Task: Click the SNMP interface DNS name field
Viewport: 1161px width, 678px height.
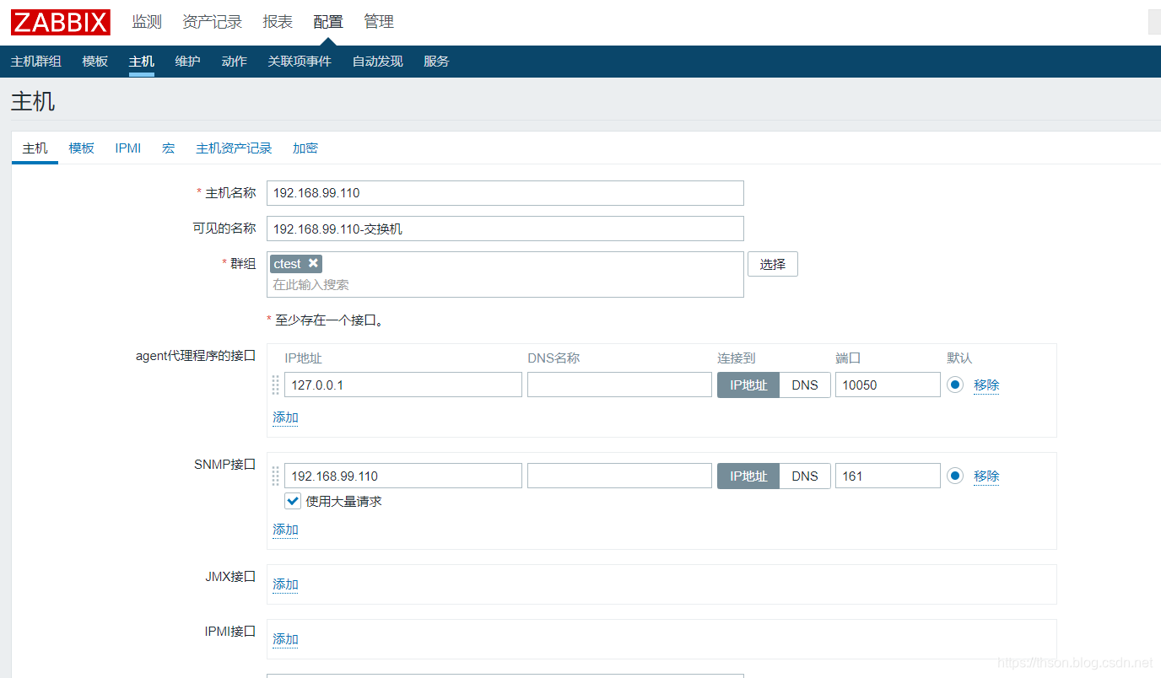Action: coord(619,476)
